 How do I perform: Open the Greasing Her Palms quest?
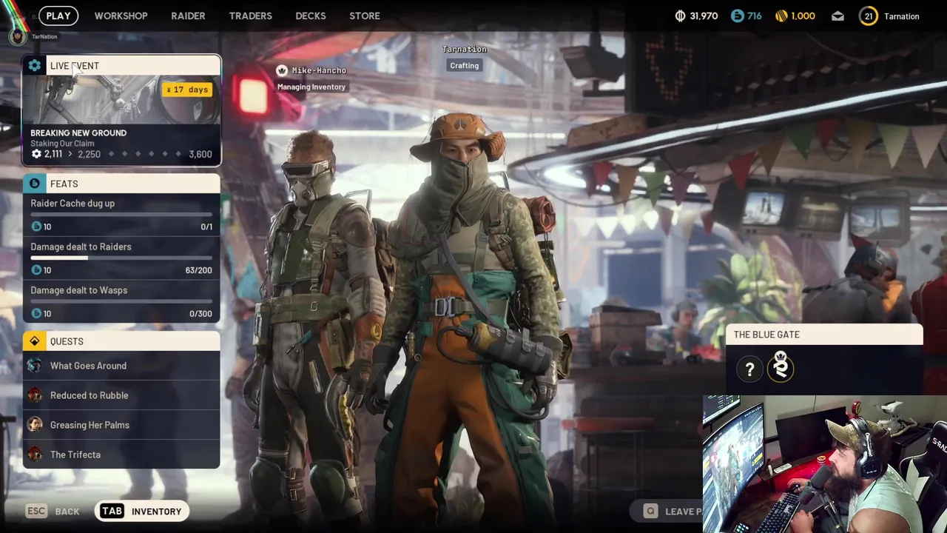[x=121, y=425]
